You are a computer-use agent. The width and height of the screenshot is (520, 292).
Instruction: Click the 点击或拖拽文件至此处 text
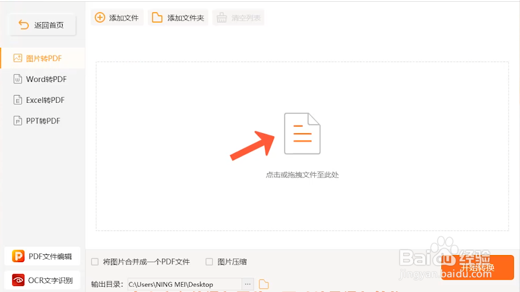(302, 175)
